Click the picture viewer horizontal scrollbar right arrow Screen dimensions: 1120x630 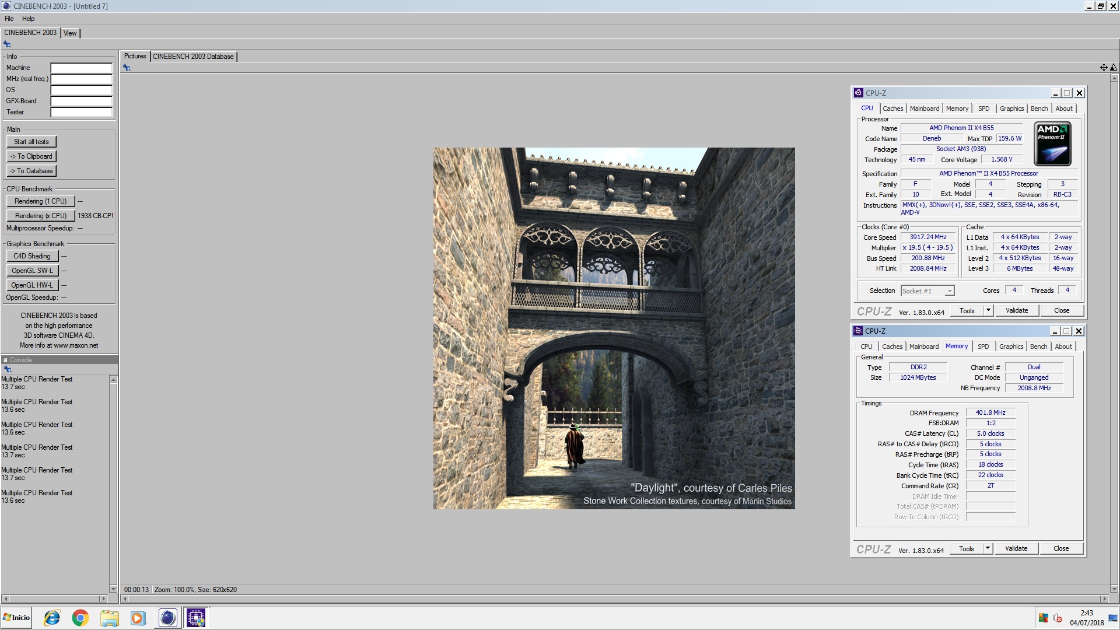coord(1104,599)
